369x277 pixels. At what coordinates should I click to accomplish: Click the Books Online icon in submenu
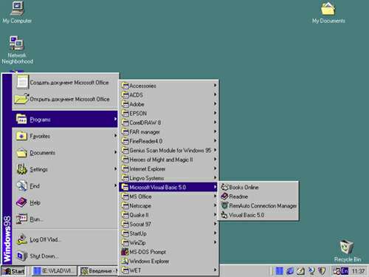pyautogui.click(x=224, y=187)
